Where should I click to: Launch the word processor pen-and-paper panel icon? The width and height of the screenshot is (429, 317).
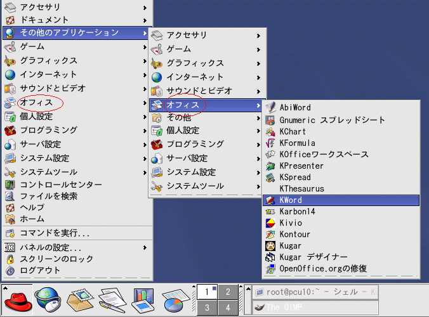[112, 300]
